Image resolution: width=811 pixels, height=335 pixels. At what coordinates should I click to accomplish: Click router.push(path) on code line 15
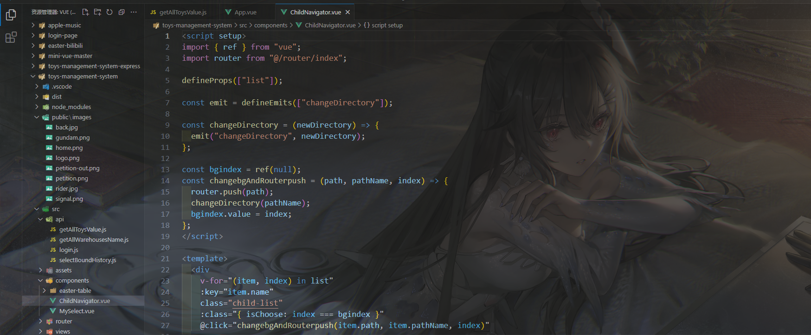click(230, 192)
